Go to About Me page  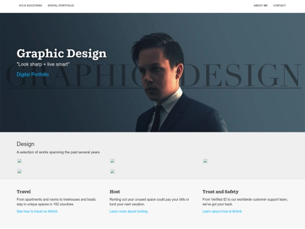coord(260,6)
